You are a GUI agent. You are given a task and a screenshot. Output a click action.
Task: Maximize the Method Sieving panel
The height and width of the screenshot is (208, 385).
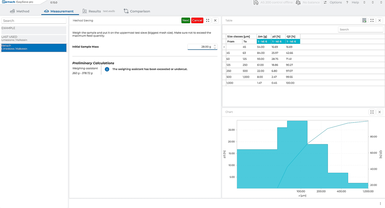208,20
